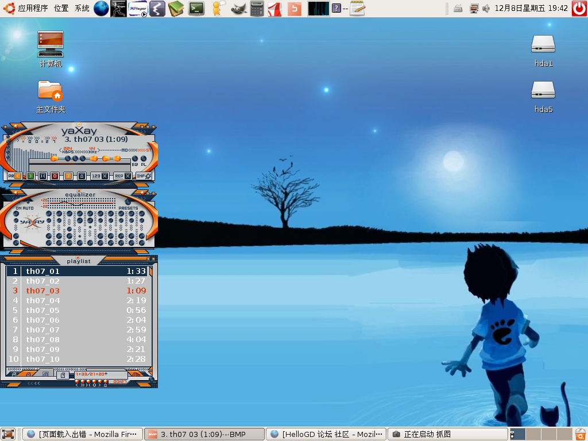Screen dimensions: 588x441
Task: Click the playlist misc options button
Action: (63, 374)
